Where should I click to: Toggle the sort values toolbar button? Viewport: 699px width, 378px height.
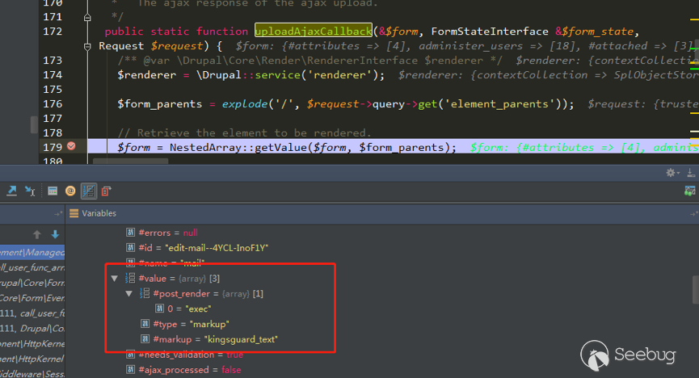tap(88, 191)
